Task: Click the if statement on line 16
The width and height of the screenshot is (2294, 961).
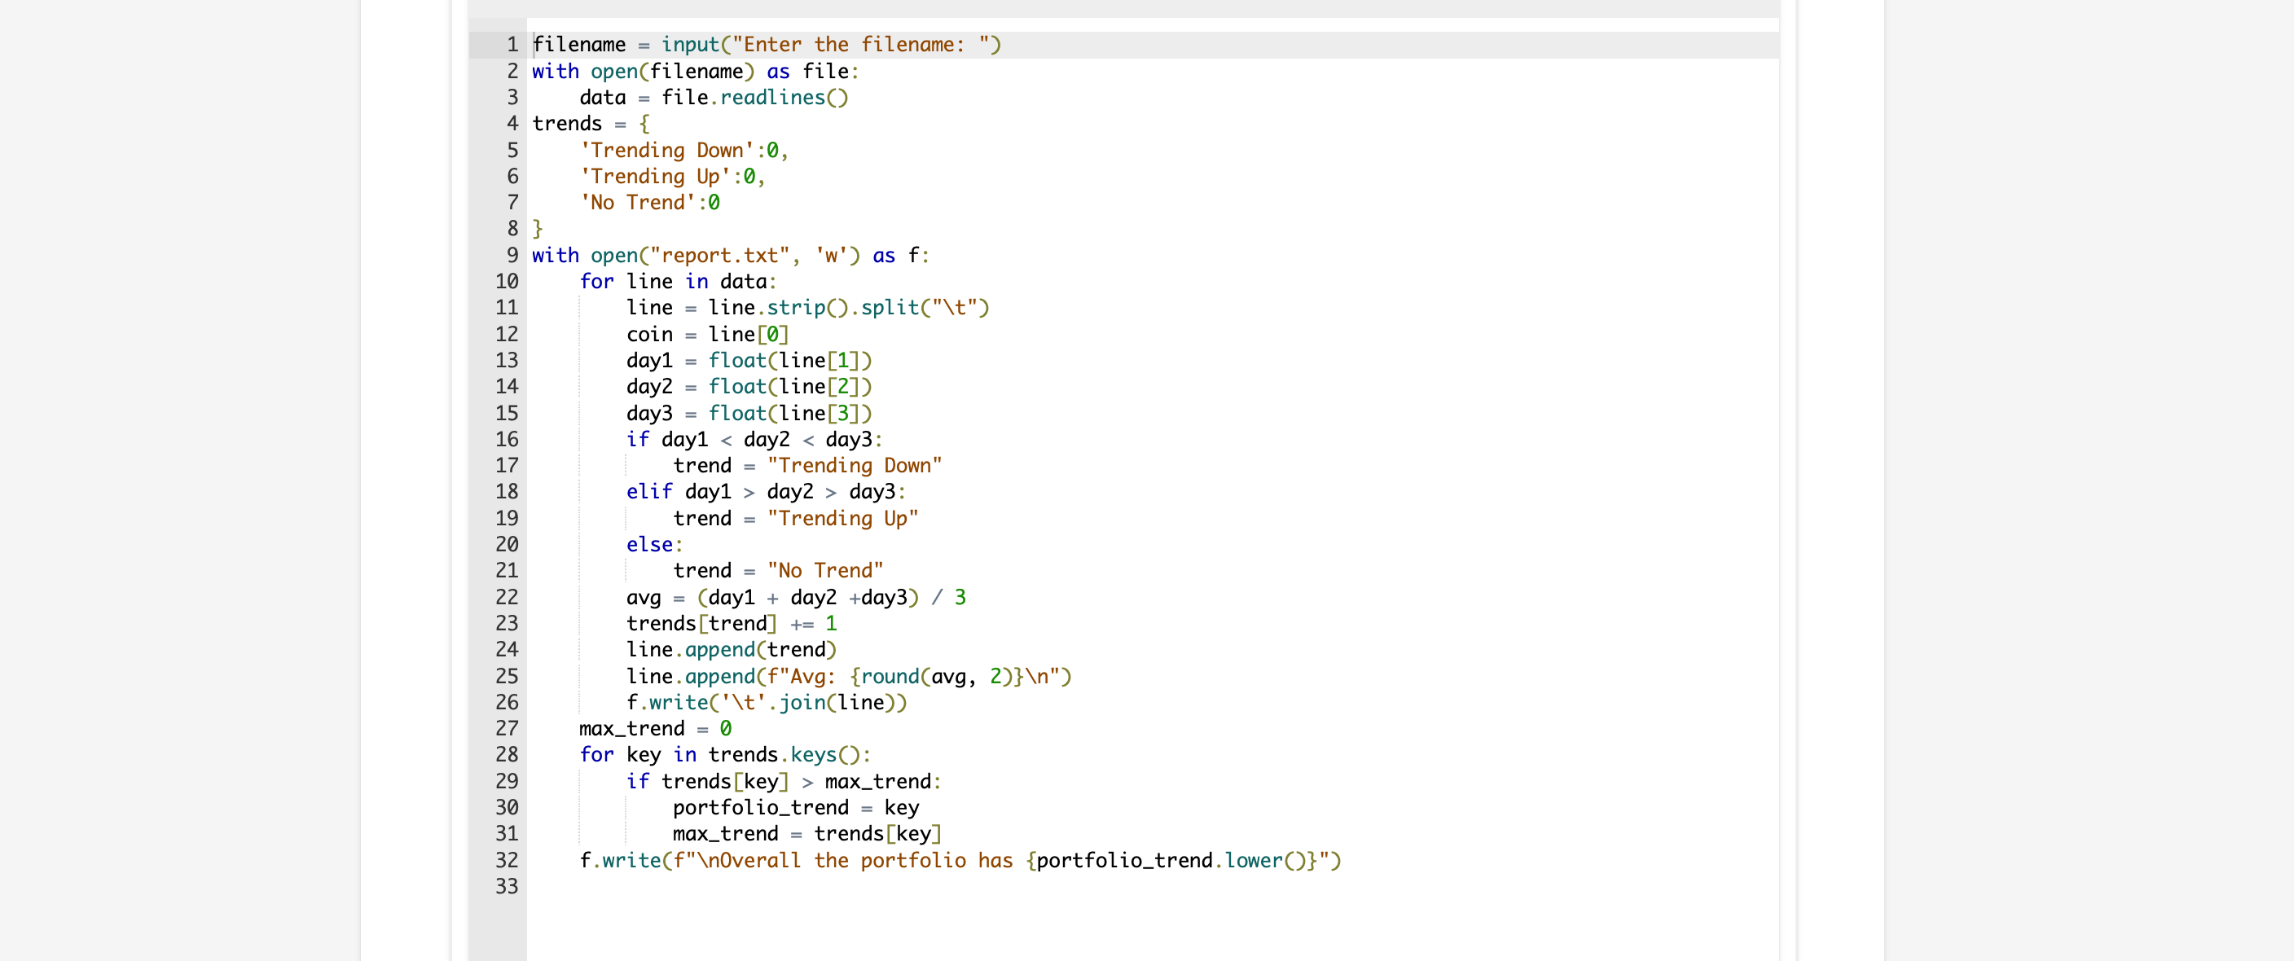Action: point(638,439)
